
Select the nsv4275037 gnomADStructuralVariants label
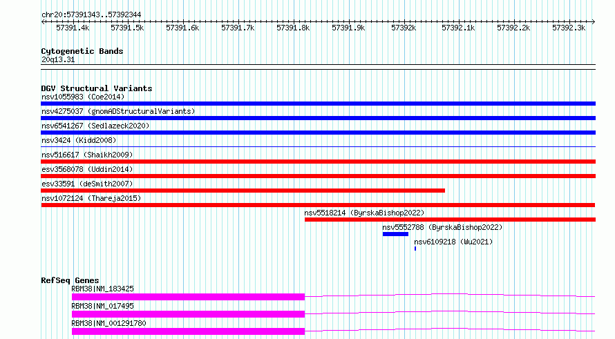[118, 111]
